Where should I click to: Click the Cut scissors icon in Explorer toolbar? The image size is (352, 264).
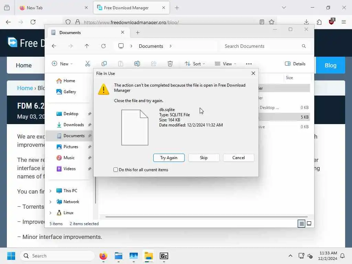click(88, 64)
